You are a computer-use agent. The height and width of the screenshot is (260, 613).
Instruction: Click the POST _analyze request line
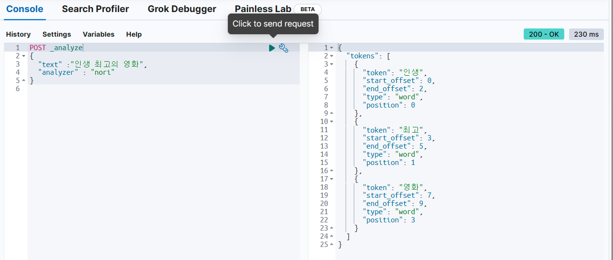[x=56, y=48]
